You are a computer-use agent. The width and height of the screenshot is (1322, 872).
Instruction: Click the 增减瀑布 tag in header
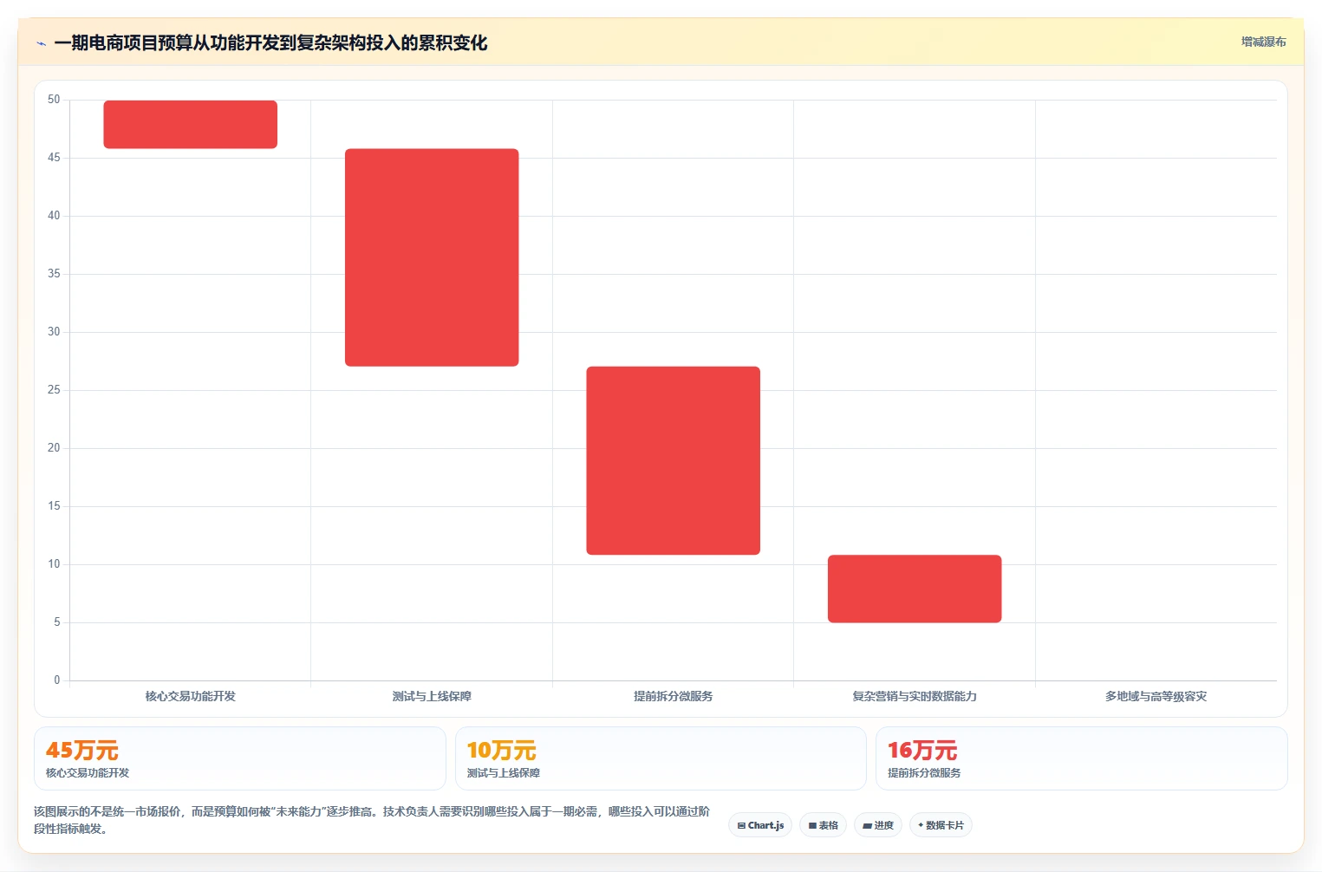click(x=1263, y=42)
